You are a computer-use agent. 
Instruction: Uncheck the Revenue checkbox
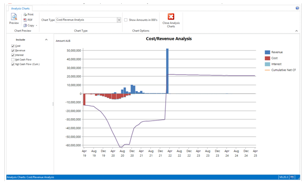click(13, 51)
